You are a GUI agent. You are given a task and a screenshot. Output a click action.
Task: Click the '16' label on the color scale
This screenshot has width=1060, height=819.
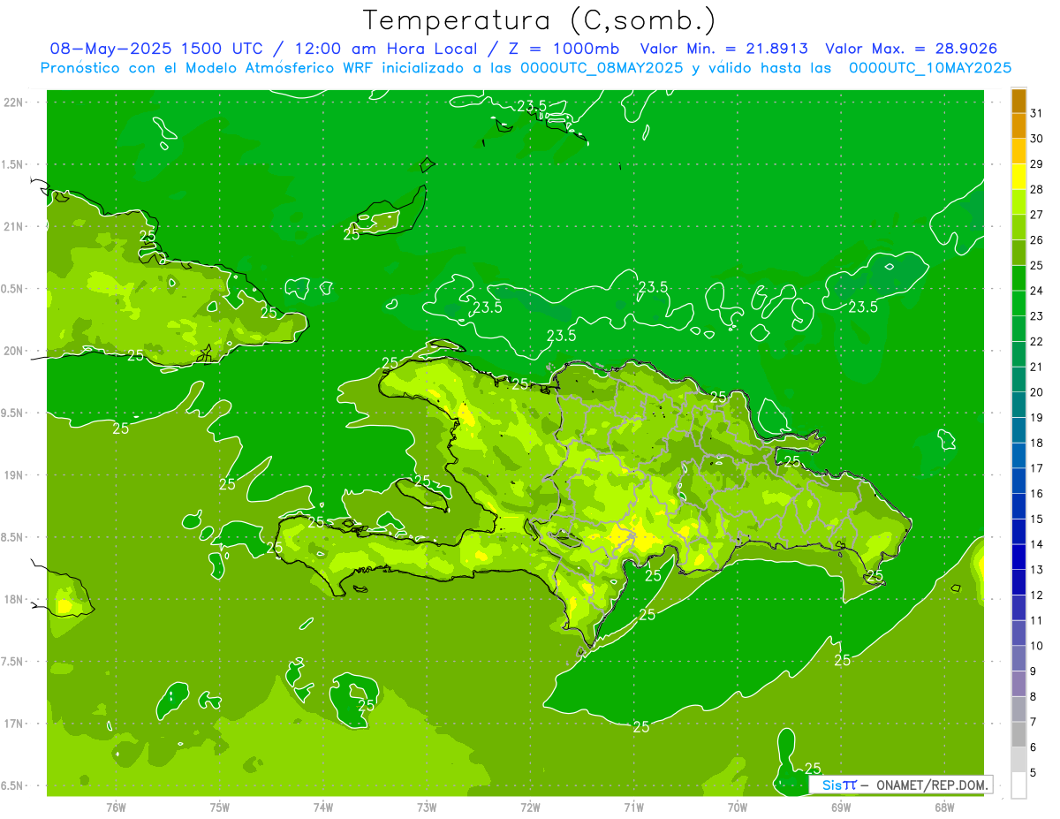(1036, 493)
